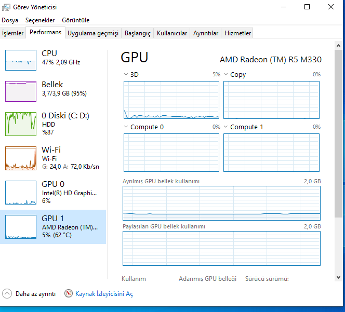Expand the Compute 0 engine dropdown chevron

click(126, 127)
